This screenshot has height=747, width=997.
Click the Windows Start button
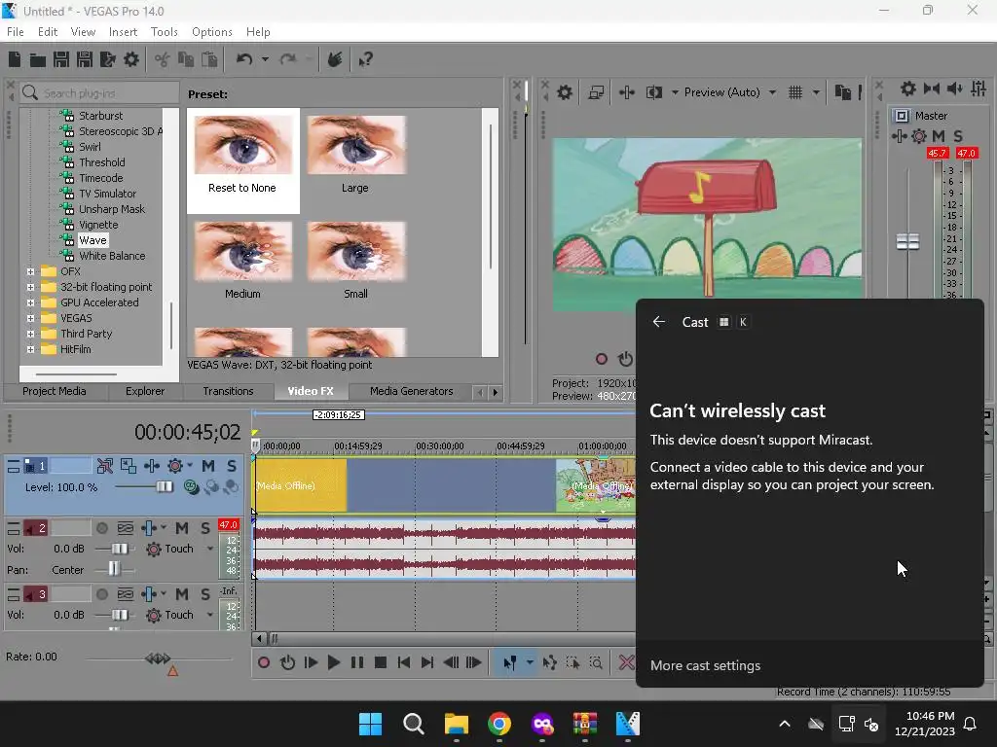370,724
